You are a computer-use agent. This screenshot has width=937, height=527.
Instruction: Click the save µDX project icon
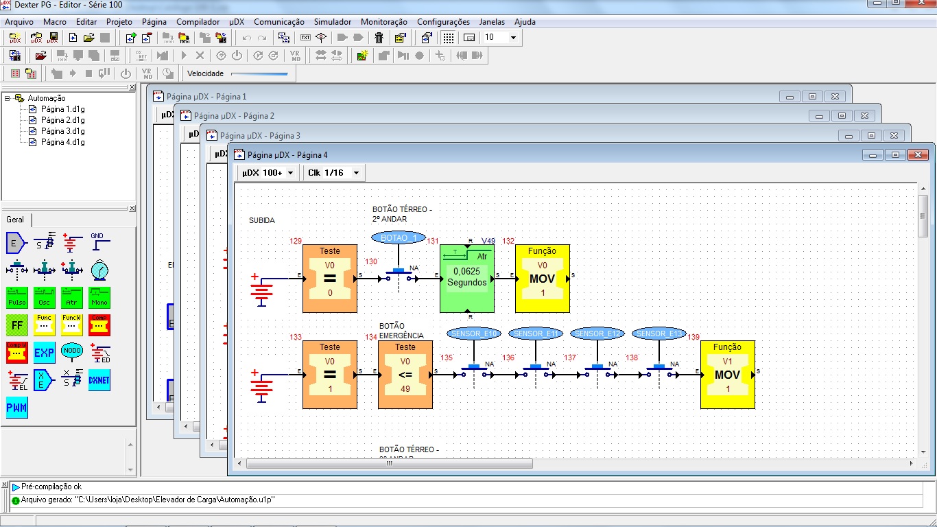[x=52, y=38]
